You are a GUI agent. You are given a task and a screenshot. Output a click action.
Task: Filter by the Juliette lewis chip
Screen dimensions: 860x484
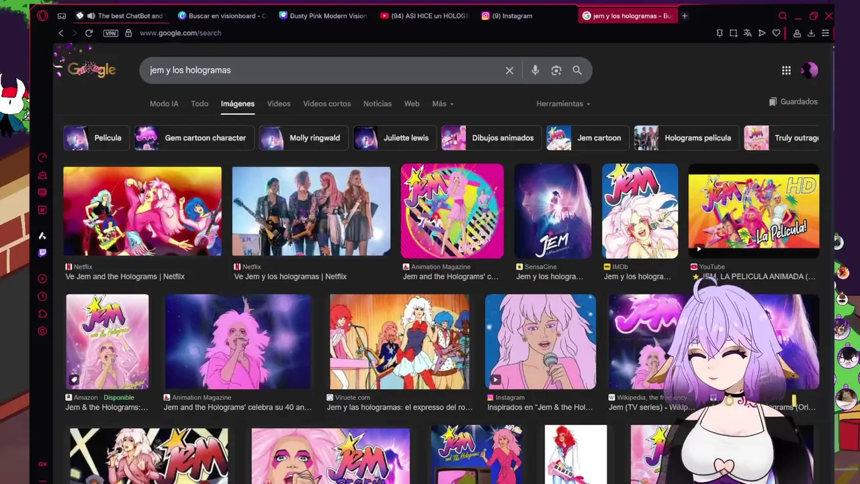[394, 138]
